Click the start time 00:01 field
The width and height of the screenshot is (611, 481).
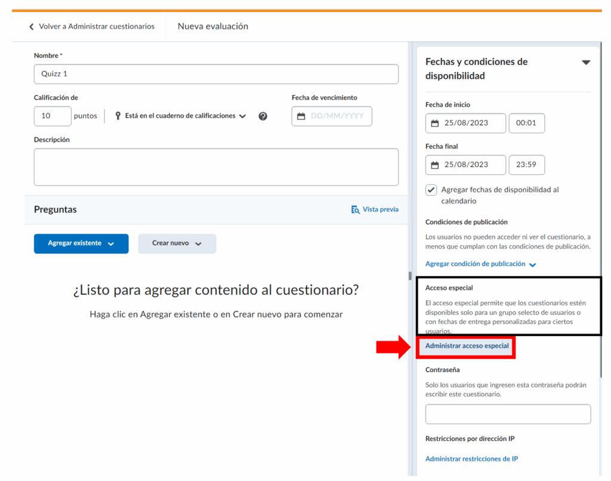(x=526, y=124)
